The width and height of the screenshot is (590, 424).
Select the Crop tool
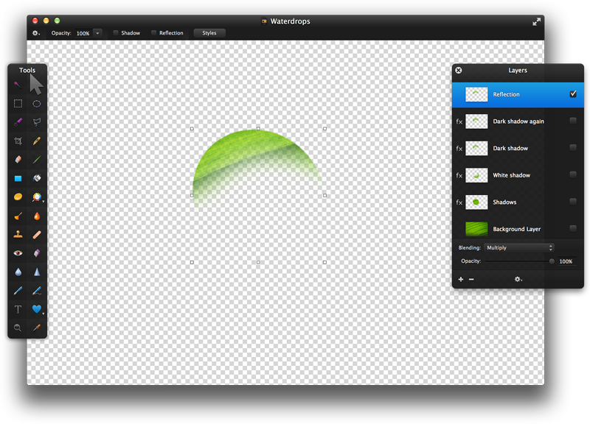(x=18, y=140)
